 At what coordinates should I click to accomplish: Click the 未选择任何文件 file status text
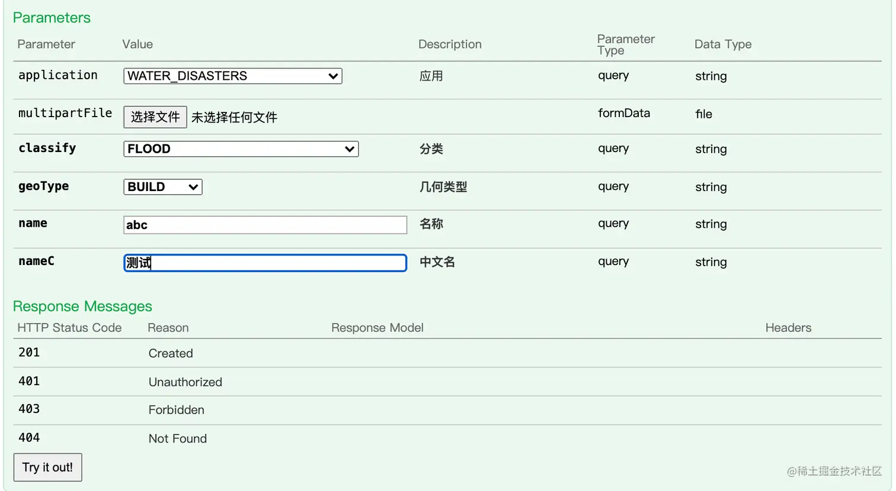coord(234,118)
